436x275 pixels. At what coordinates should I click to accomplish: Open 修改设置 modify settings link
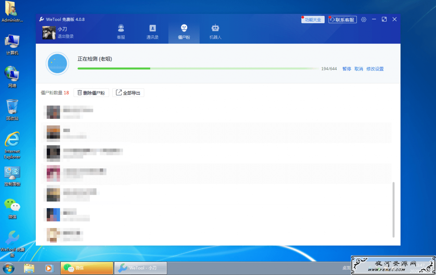pos(375,69)
